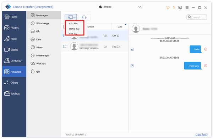Image resolution: width=213 pixels, height=139 pixels.
Task: Select the WeChat category
Action: click(44, 64)
